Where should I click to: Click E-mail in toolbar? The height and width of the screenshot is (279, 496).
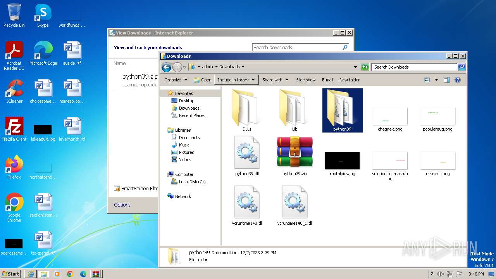point(327,80)
